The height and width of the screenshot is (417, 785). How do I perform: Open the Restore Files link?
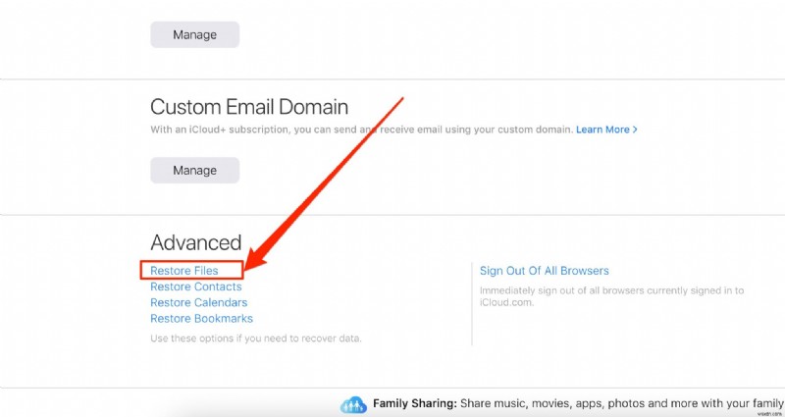point(184,271)
